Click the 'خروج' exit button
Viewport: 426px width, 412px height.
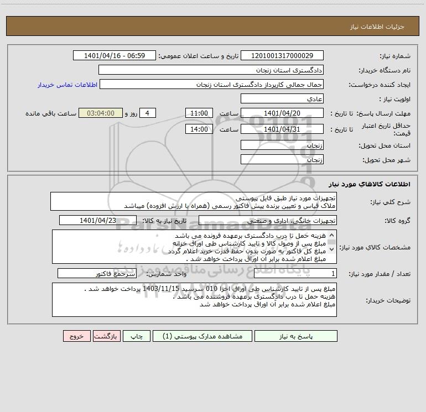[x=76, y=336]
